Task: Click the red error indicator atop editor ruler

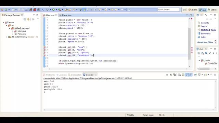Action: pos(192,19)
